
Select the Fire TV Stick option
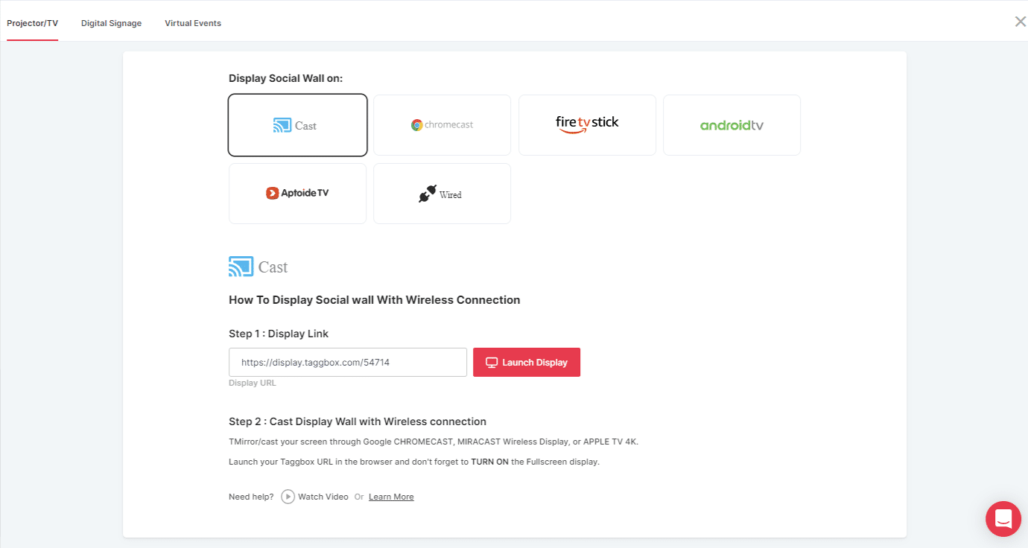[x=587, y=125]
